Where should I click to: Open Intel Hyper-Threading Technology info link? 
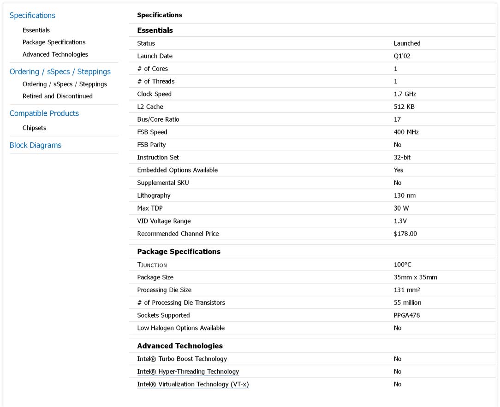(188, 372)
